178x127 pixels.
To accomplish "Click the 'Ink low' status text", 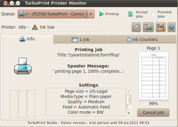I will click(x=47, y=27).
